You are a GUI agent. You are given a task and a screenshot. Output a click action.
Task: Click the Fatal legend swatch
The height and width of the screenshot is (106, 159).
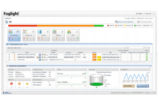pyautogui.click(x=108, y=25)
